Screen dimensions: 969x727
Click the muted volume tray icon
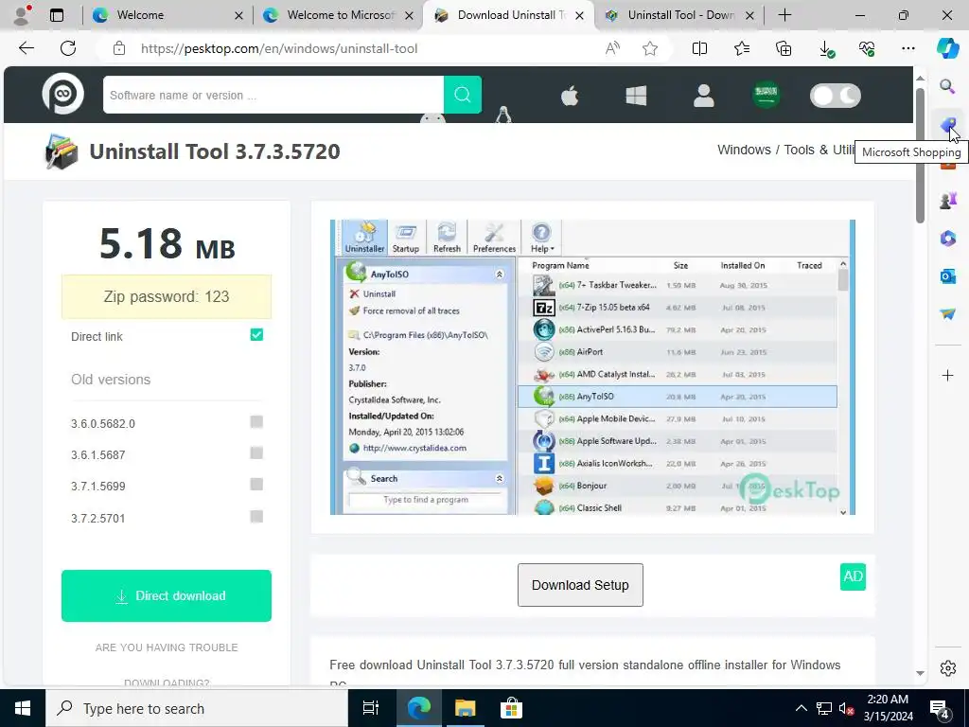(847, 708)
